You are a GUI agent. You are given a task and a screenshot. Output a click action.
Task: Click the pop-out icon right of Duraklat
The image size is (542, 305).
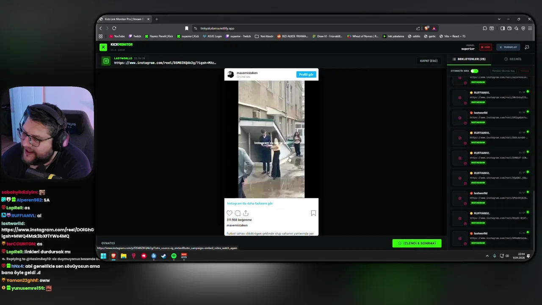click(527, 47)
